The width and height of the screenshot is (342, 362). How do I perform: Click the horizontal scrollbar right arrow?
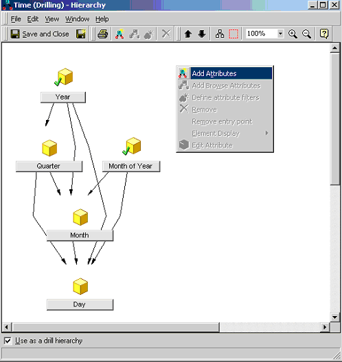(325, 327)
